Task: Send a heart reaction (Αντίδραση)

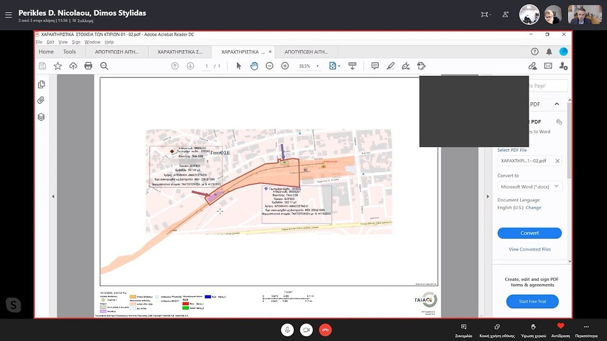Action: click(560, 331)
